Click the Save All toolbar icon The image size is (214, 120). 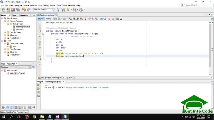[x=18, y=10]
